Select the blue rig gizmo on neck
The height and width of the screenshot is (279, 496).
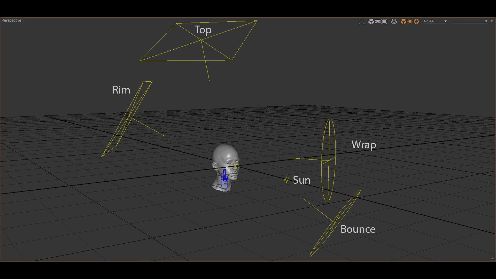tap(224, 179)
